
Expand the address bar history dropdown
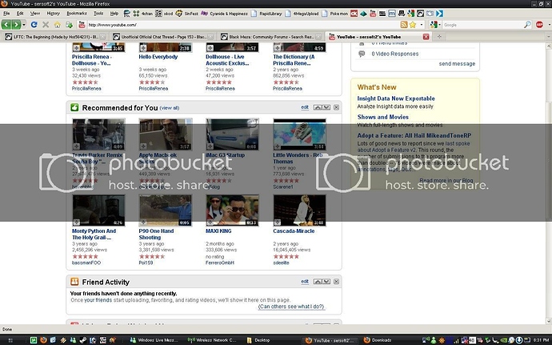click(x=422, y=25)
